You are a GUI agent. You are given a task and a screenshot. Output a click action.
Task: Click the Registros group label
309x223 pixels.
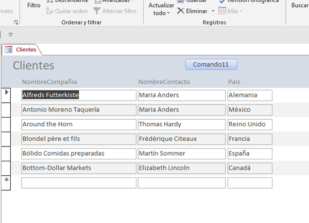[214, 23]
